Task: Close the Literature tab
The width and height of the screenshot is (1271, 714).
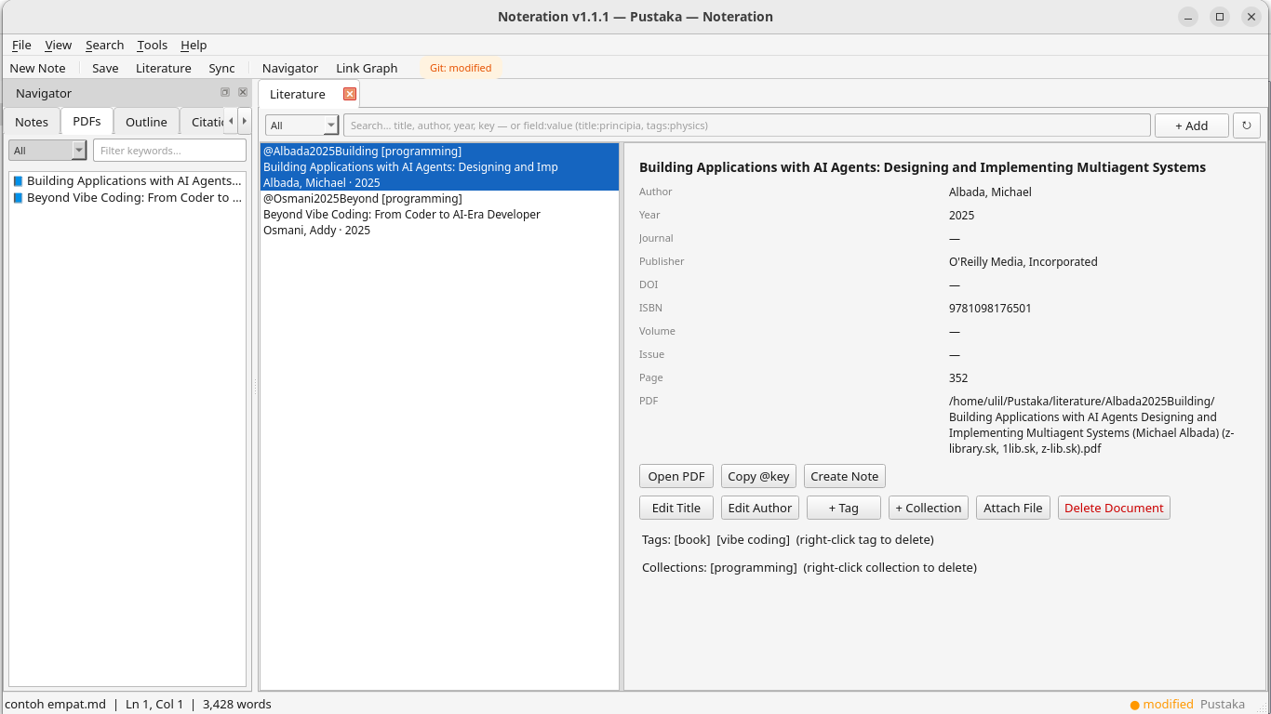Action: [350, 94]
